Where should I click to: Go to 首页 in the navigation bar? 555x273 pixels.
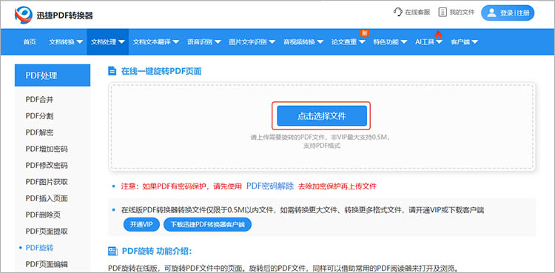(x=30, y=41)
